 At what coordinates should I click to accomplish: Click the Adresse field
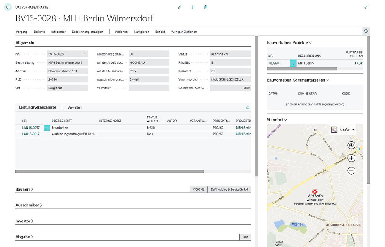coord(68,71)
